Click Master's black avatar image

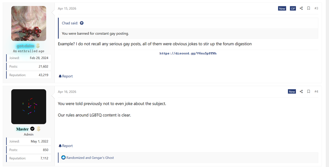(x=29, y=107)
